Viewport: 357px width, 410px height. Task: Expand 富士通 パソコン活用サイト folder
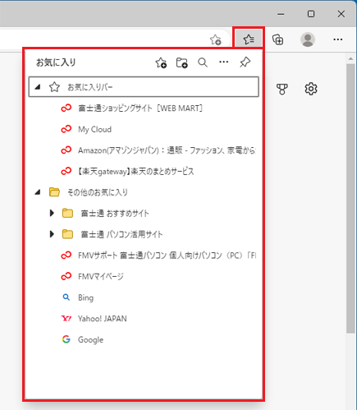tap(52, 234)
